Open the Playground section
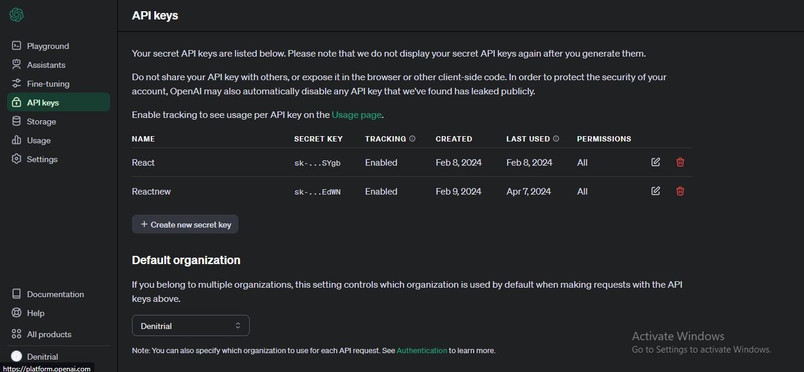This screenshot has width=804, height=372. pos(47,45)
